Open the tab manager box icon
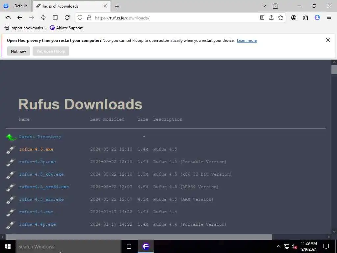The image size is (337, 253). (x=275, y=6)
